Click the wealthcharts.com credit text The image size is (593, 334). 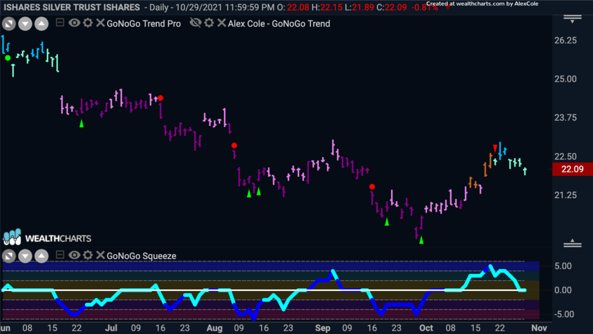(482, 4)
